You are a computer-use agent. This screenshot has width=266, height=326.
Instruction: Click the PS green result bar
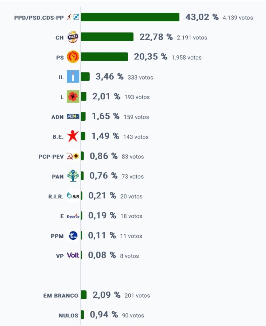point(104,57)
